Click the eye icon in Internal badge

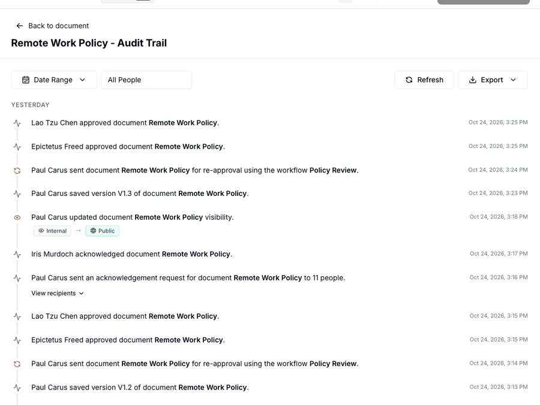[41, 231]
